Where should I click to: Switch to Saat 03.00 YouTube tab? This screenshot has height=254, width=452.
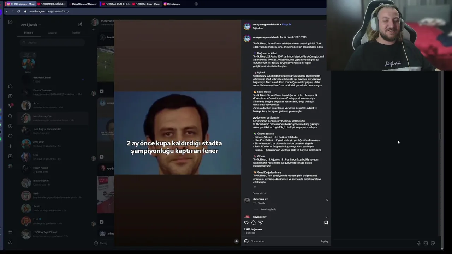[x=115, y=4]
